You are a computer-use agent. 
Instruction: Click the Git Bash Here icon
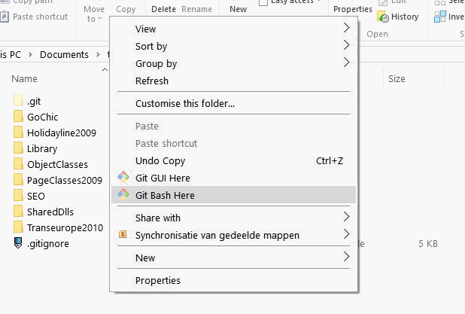click(123, 195)
